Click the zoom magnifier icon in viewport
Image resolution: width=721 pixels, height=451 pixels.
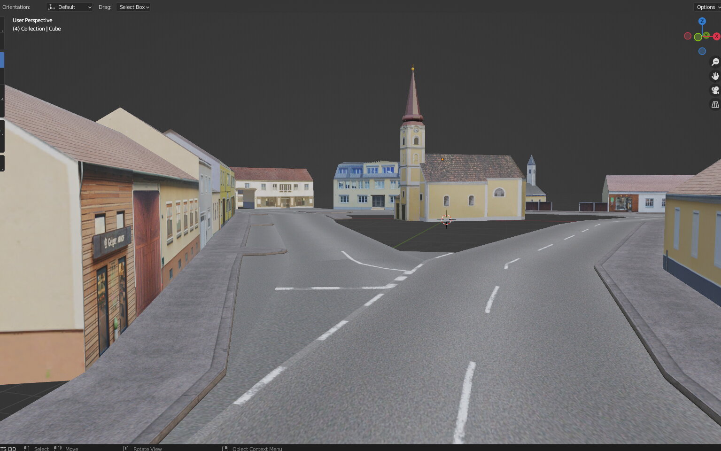click(x=715, y=62)
